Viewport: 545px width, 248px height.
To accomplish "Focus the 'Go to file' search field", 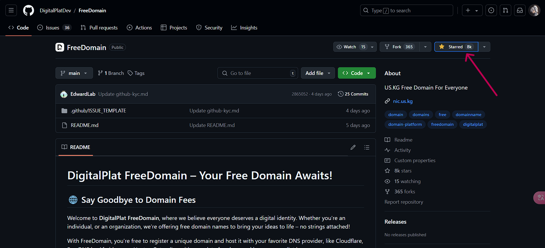I will tap(258, 73).
